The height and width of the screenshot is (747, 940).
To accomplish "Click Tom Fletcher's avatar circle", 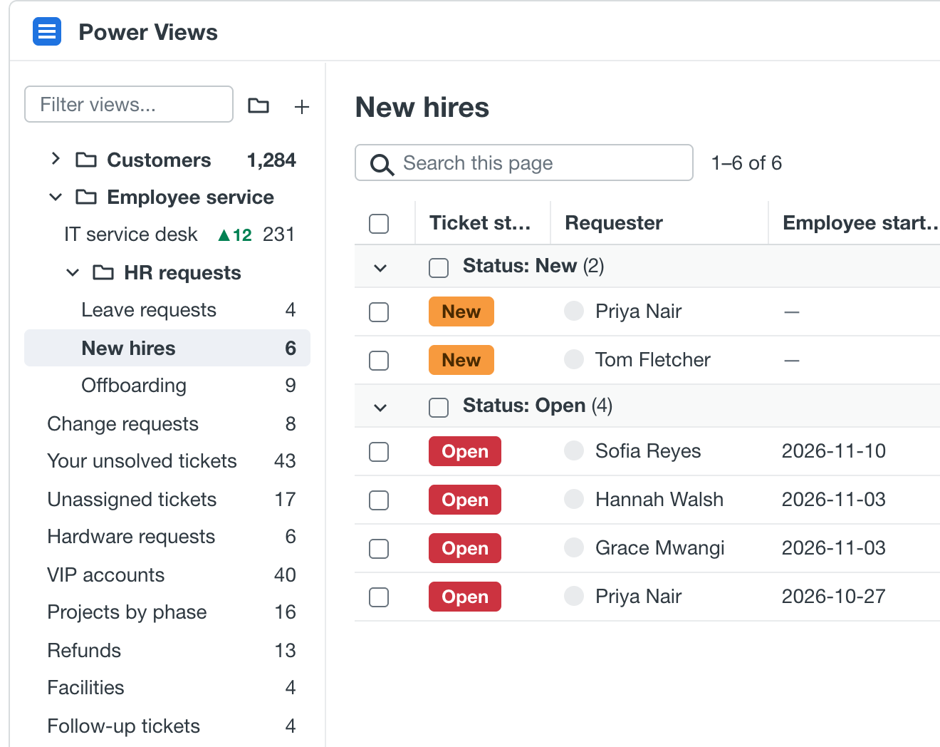I will tap(574, 359).
